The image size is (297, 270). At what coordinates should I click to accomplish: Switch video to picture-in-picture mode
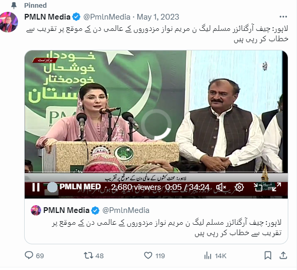258,187
